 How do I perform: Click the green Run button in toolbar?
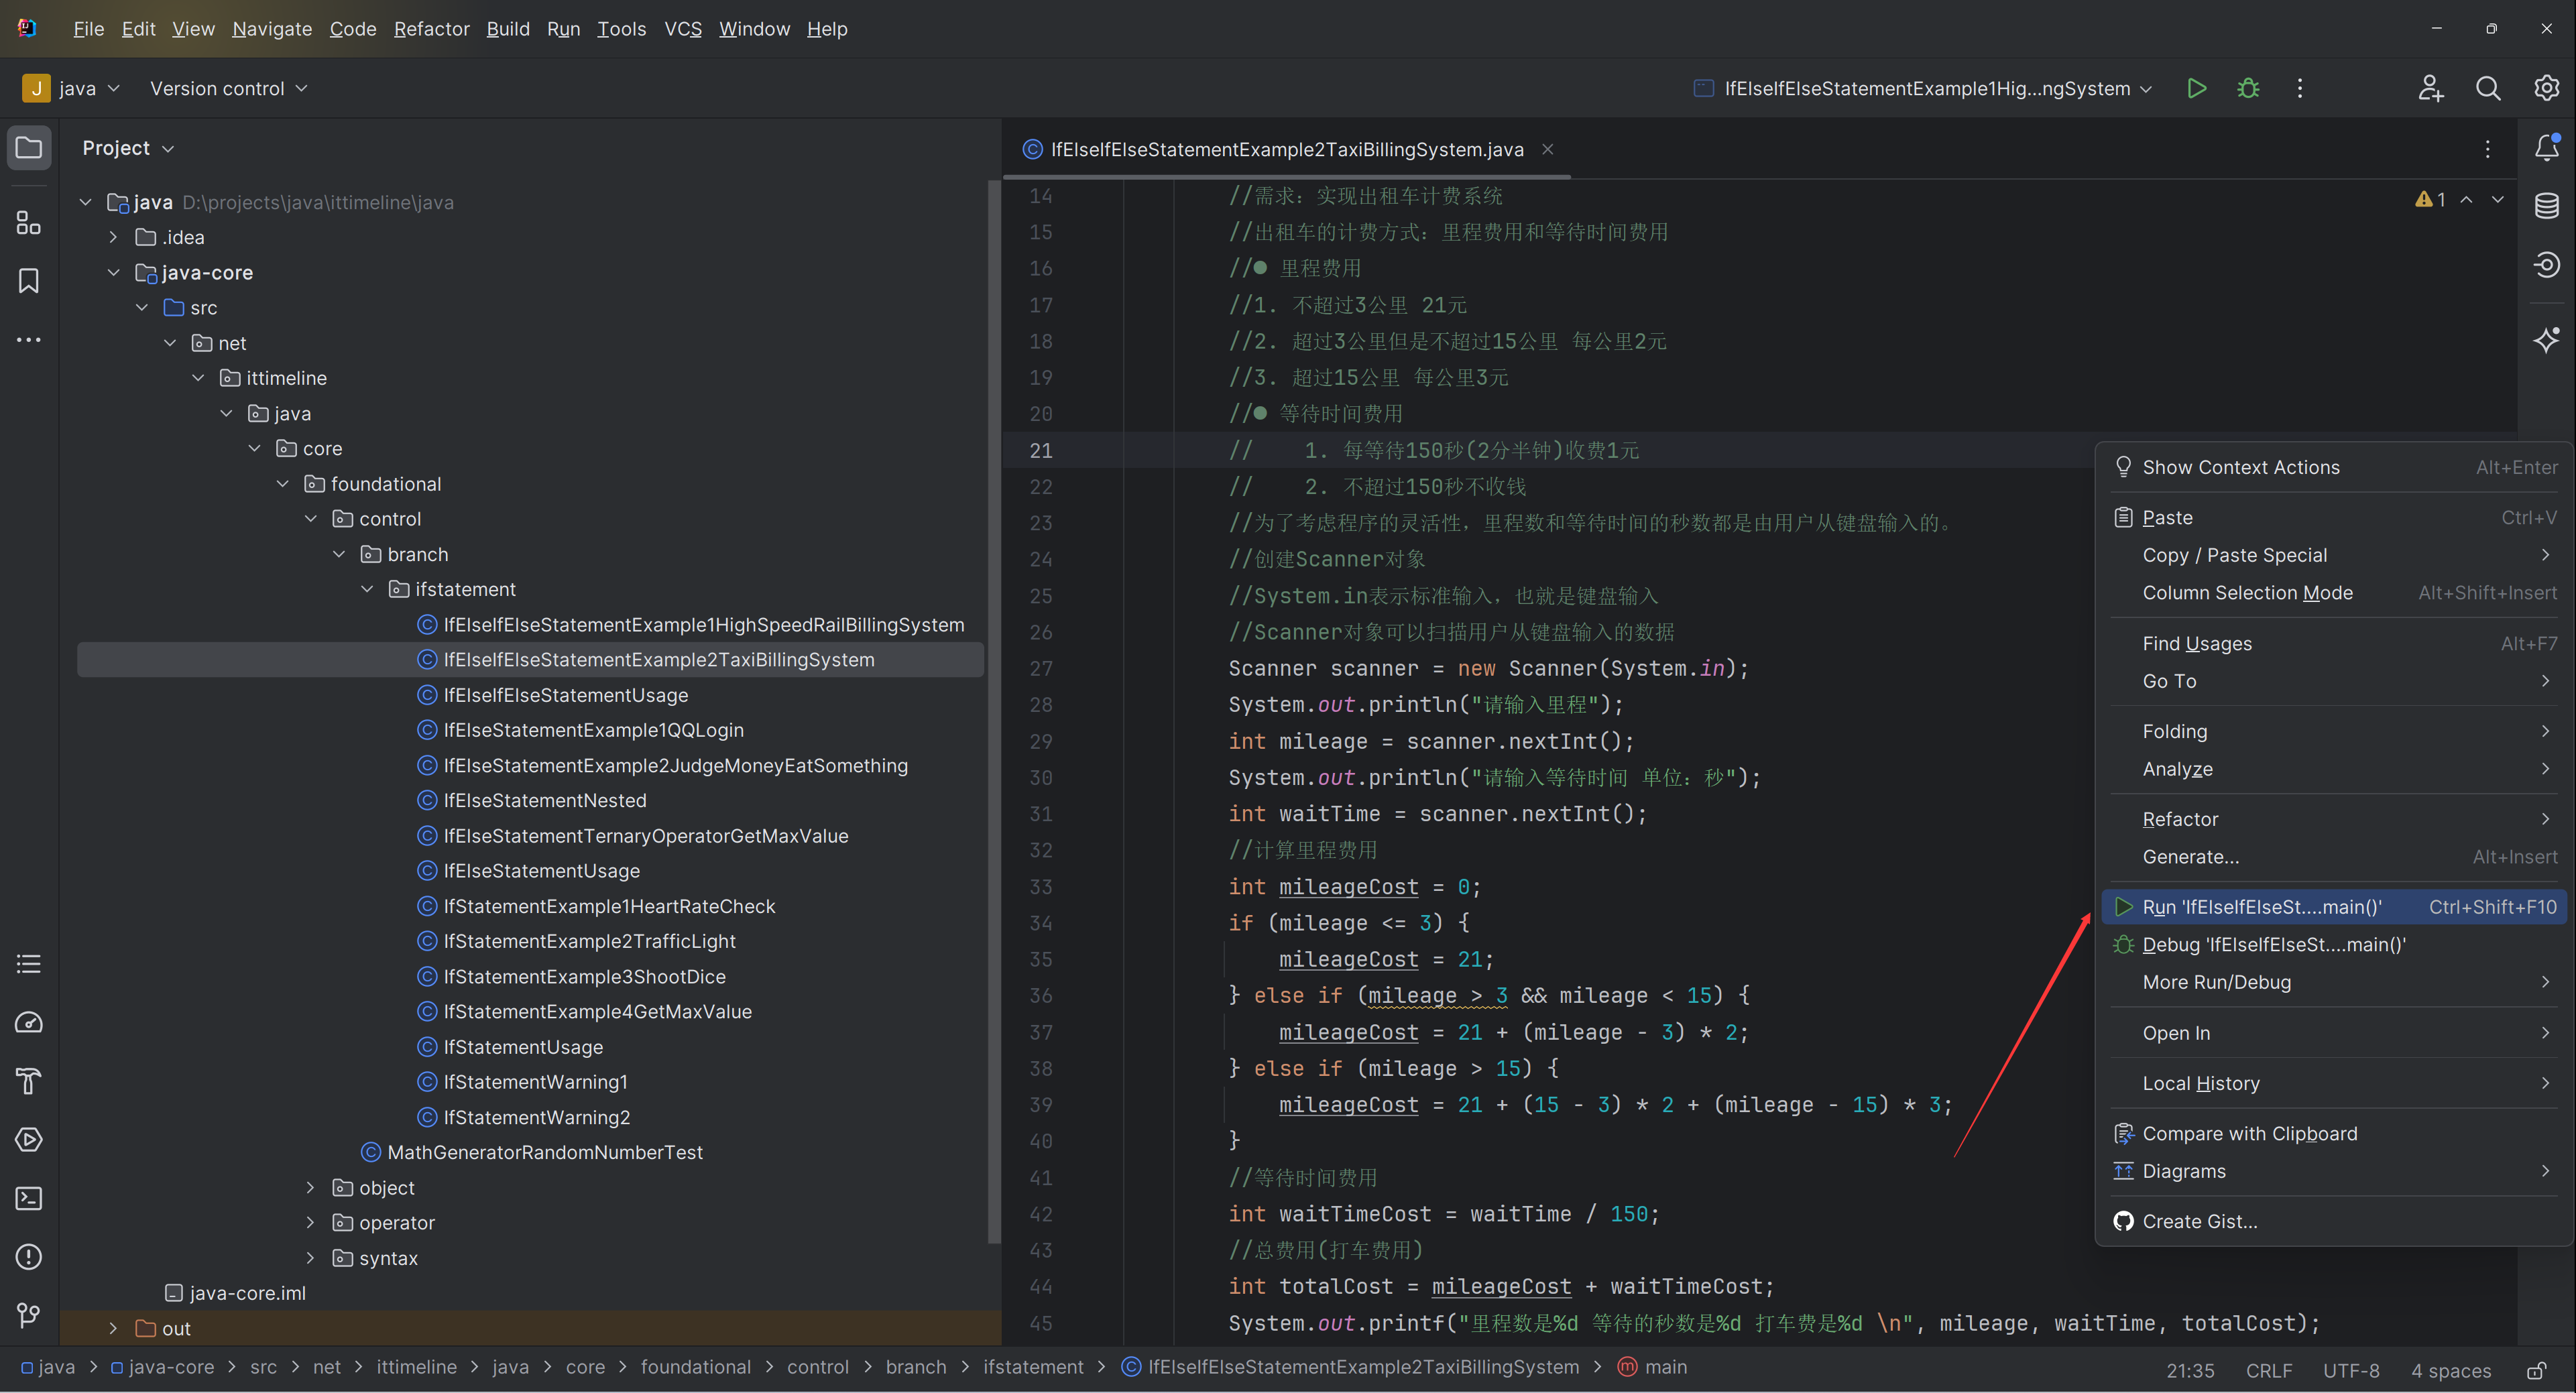pyautogui.click(x=2196, y=88)
